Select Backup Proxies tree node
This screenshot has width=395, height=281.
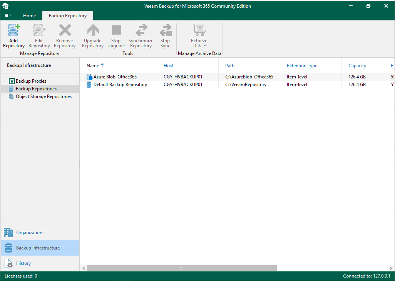pos(31,81)
